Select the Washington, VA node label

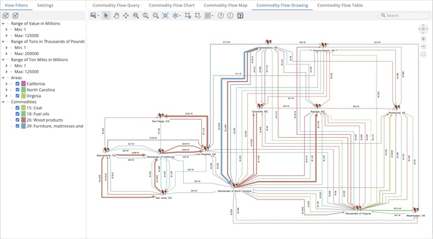pyautogui.click(x=416, y=216)
